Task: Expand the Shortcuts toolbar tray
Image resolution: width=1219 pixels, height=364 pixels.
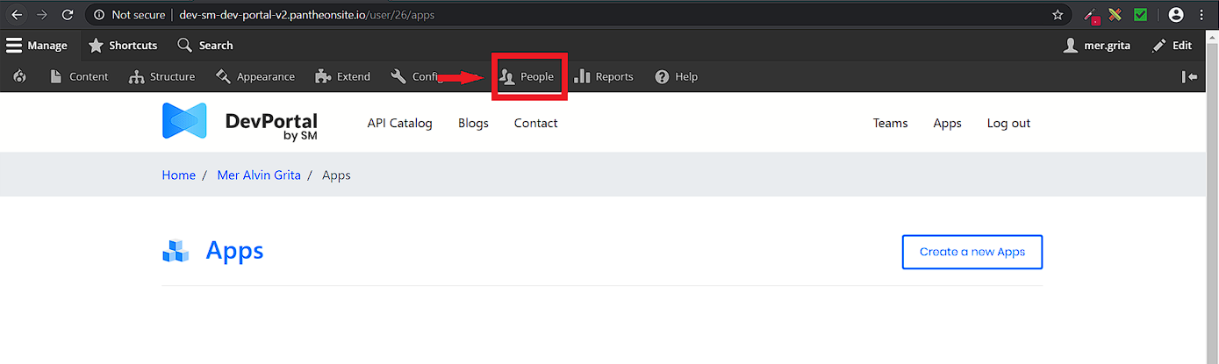Action: pyautogui.click(x=123, y=46)
